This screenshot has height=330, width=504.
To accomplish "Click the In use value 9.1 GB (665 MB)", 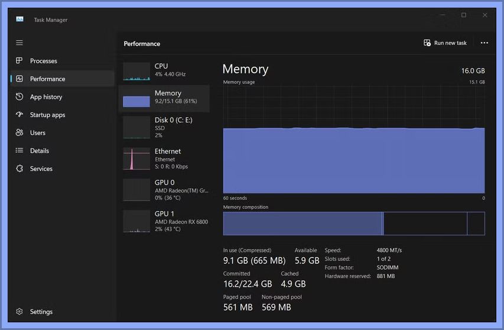I will point(254,260).
